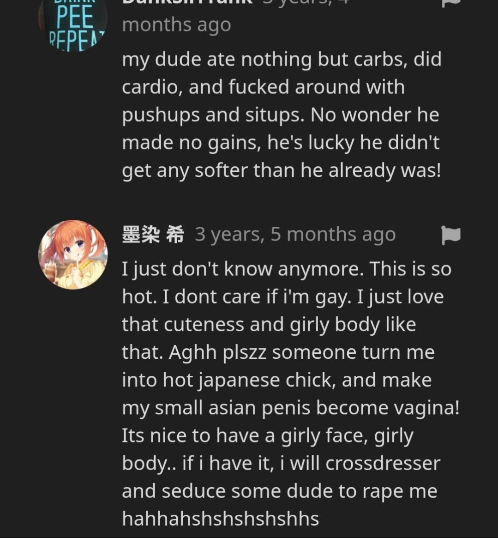
Task: Click the 'pushups and situps' line
Action: coord(281,115)
